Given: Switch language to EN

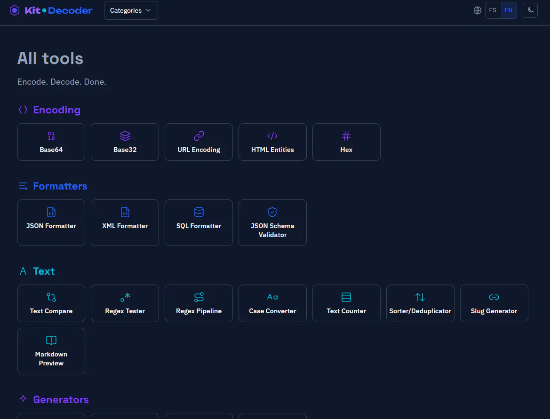Looking at the screenshot, I should (509, 10).
